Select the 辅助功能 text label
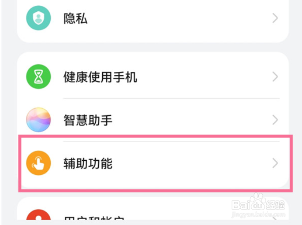This screenshot has height=225, width=302. point(88,163)
